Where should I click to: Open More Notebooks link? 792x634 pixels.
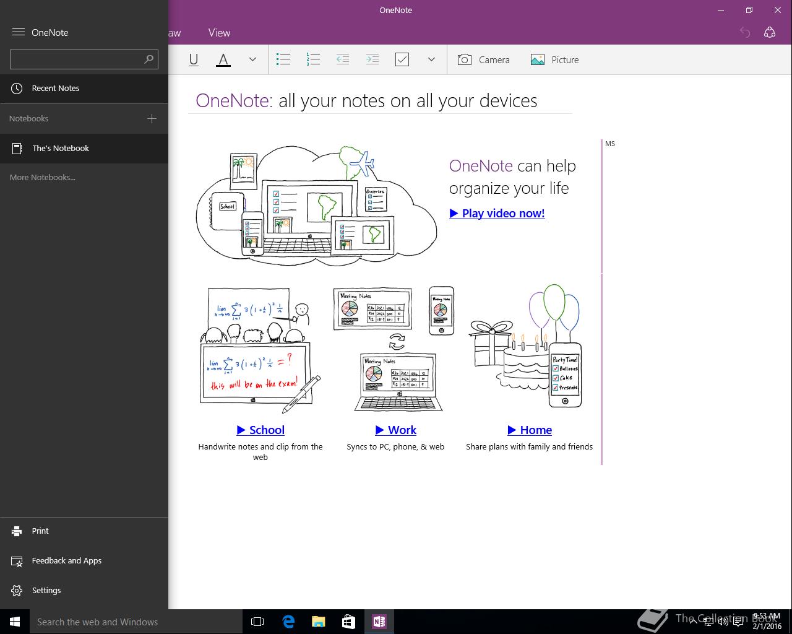click(43, 177)
